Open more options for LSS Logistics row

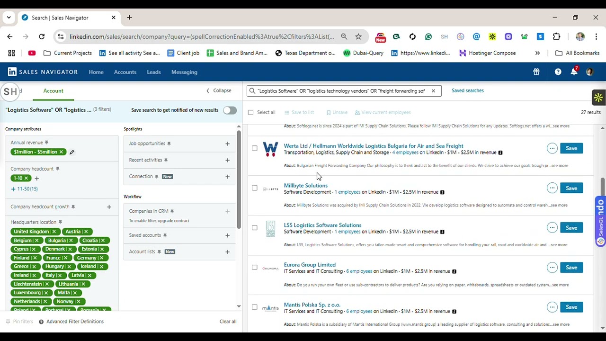(552, 228)
